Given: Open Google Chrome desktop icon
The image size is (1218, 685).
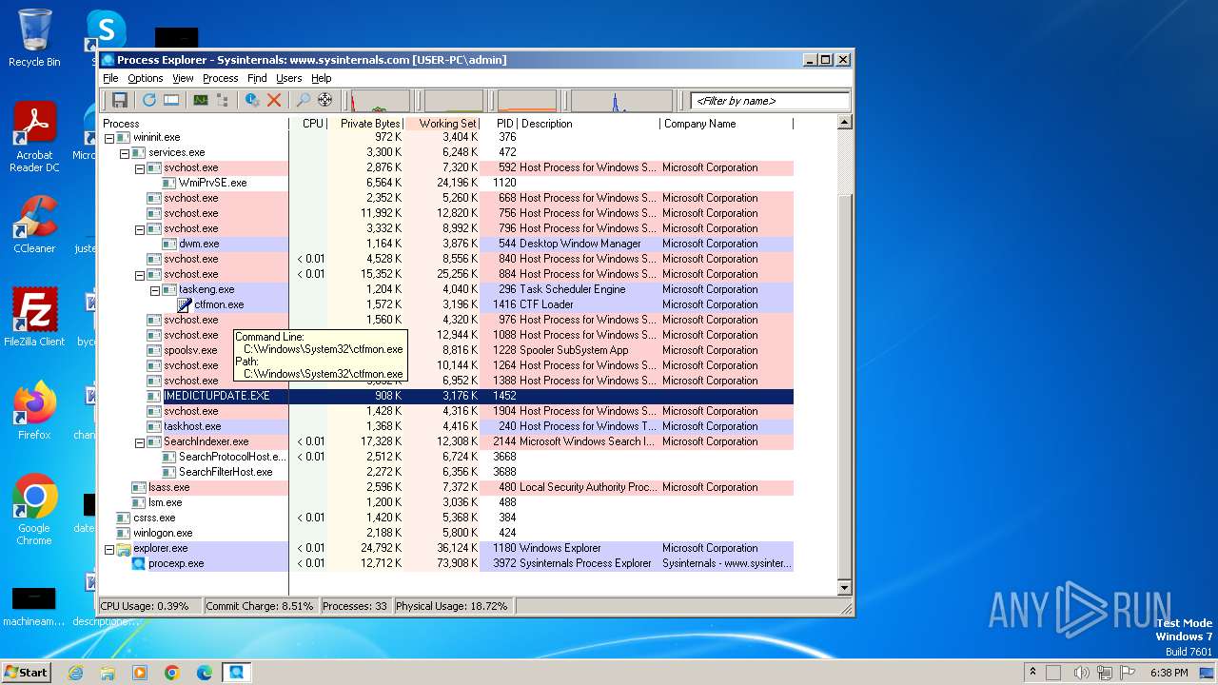Looking at the screenshot, I should point(34,510).
